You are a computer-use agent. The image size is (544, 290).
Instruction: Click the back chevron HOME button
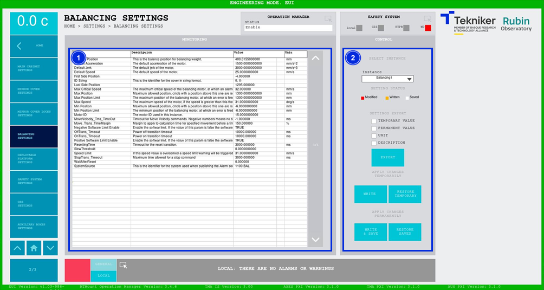tap(34, 46)
